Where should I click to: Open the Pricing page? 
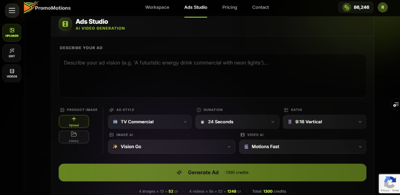pos(230,7)
